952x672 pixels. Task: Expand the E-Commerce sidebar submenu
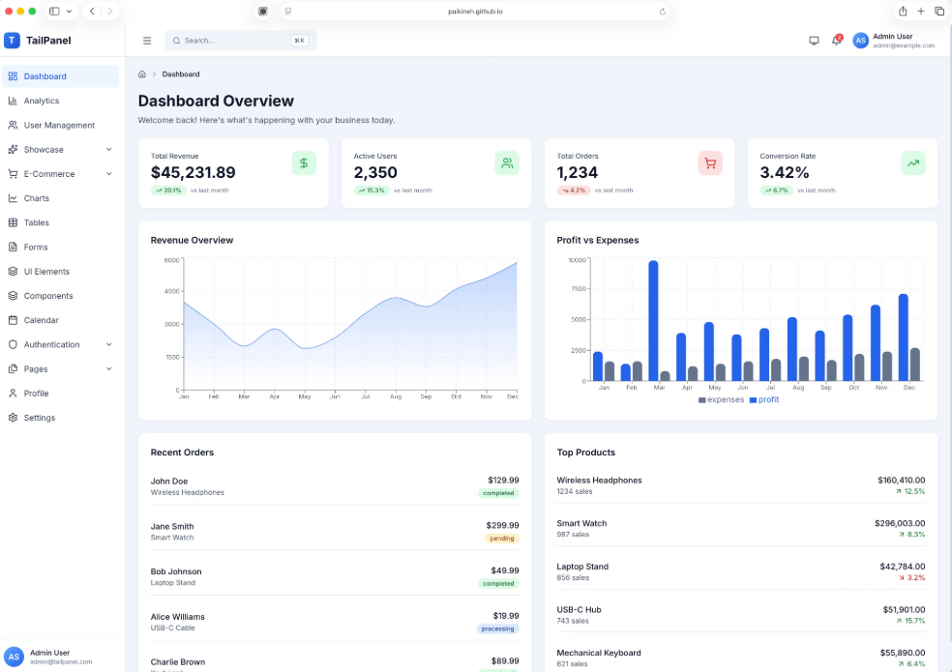(x=108, y=174)
